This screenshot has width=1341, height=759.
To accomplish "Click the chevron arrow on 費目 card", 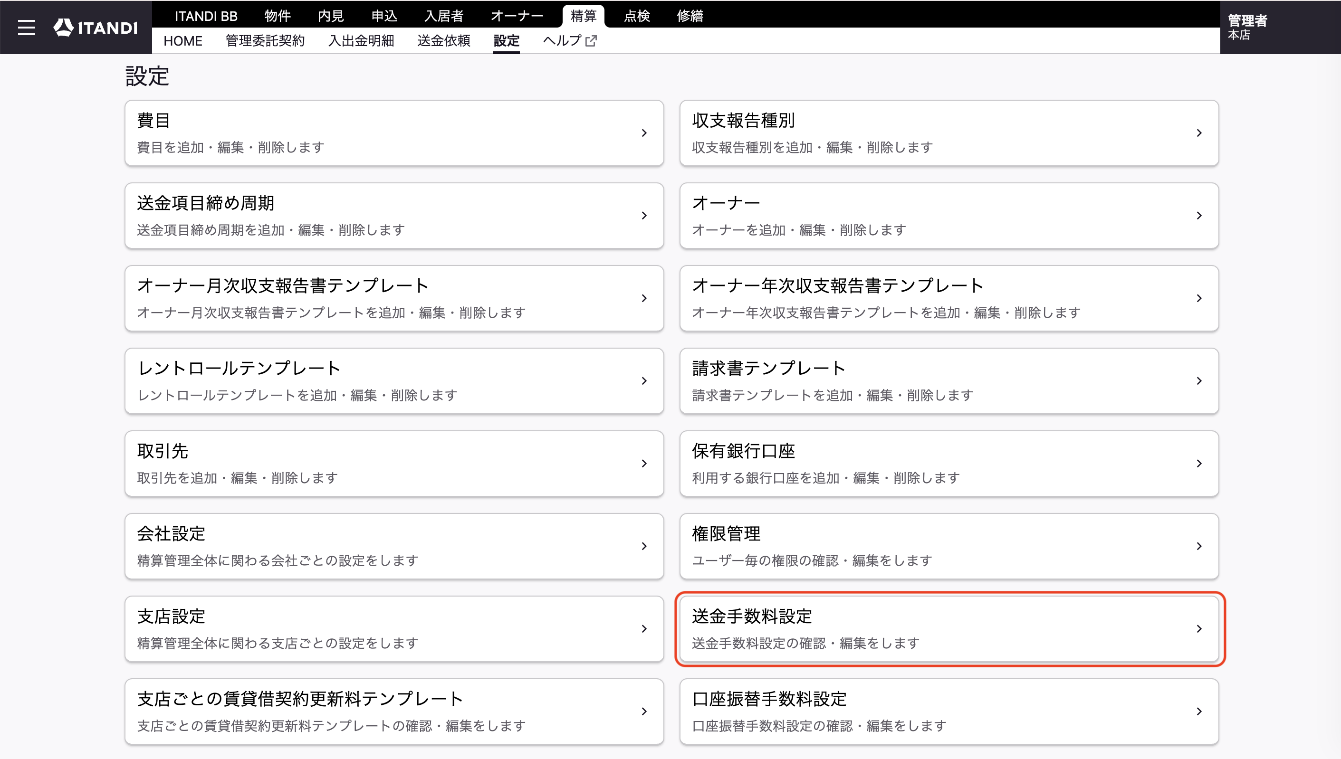I will tap(644, 133).
